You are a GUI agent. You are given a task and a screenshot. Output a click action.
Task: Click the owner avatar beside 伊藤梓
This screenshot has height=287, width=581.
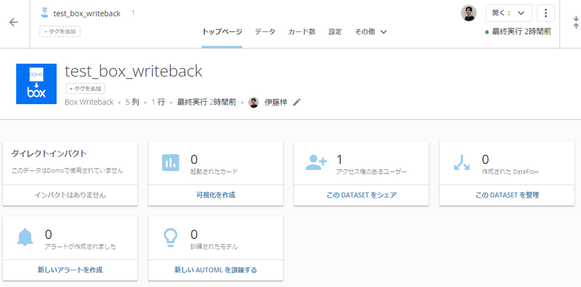(254, 103)
